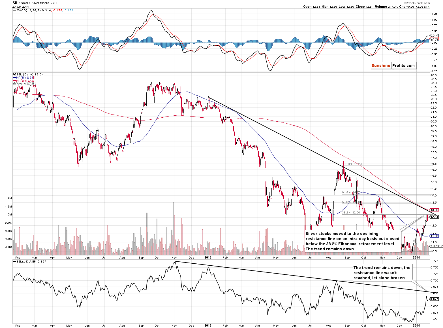
Task: Click the 0.627 ratio value tag on the right
Action: [434, 299]
